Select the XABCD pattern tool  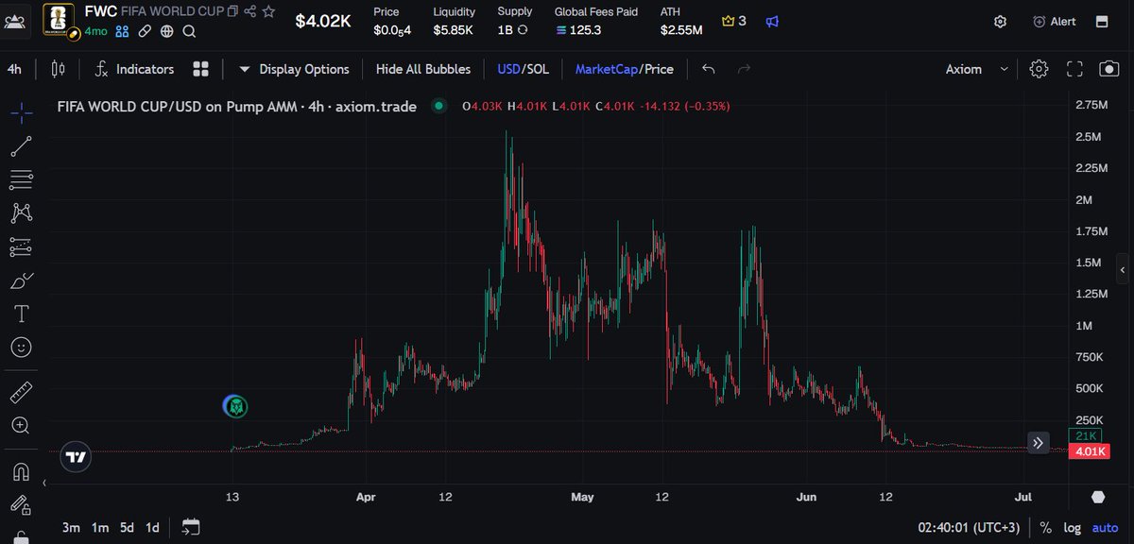pyautogui.click(x=21, y=213)
